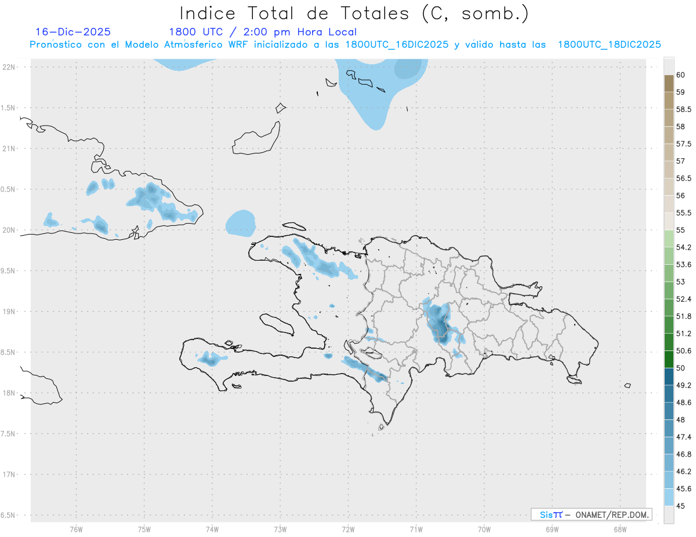The height and width of the screenshot is (537, 696).
Task: Click latitude label '19N'
Action: click(x=9, y=312)
